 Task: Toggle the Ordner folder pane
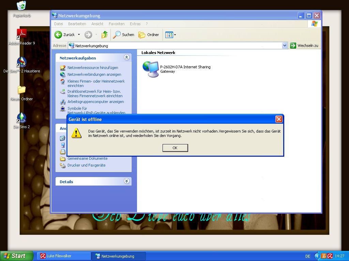pyautogui.click(x=149, y=35)
